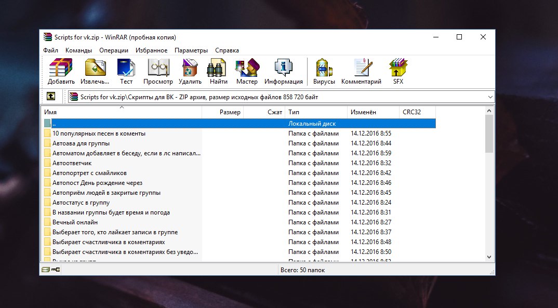
Task: Click date cell "14.12.2016 8:55"
Action: pyautogui.click(x=371, y=133)
